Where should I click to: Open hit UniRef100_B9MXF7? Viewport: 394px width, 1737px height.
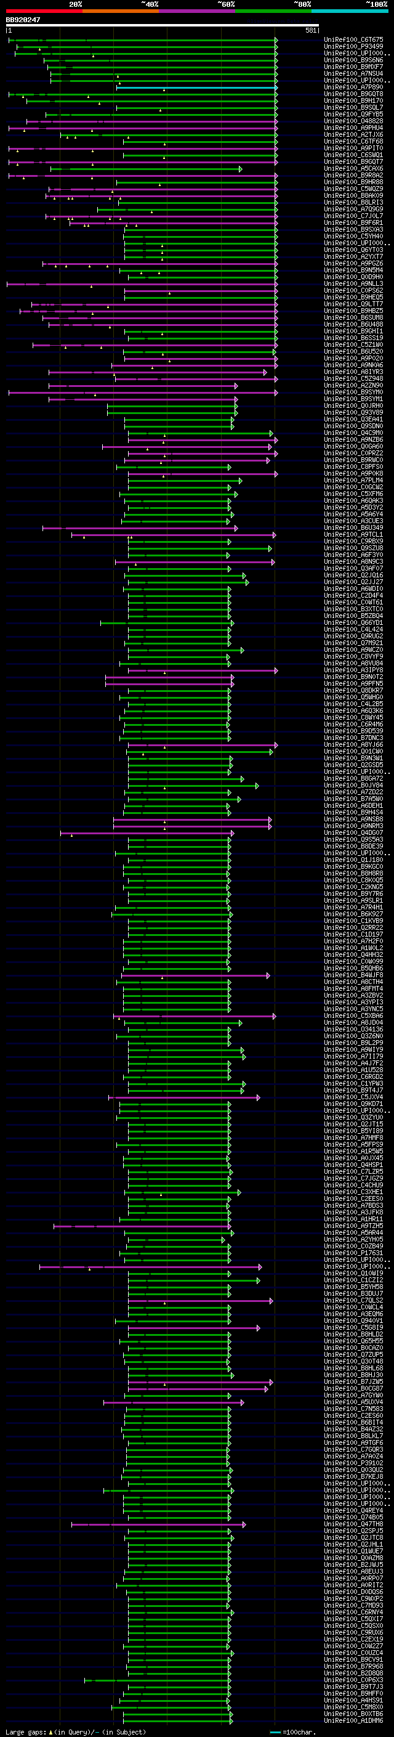pos(353,67)
